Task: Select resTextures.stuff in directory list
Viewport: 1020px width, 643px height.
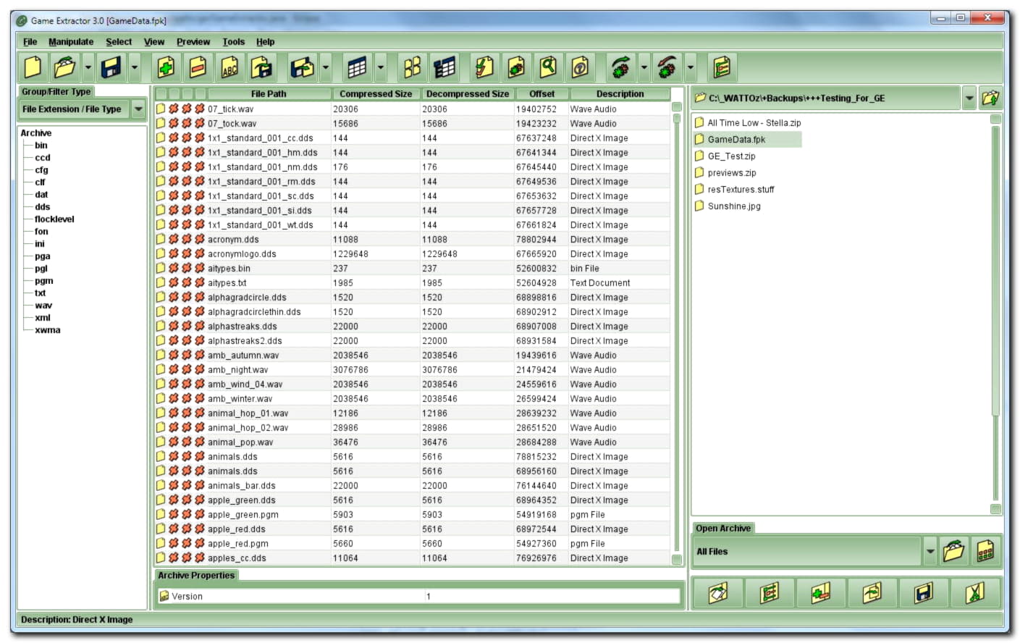Action: [741, 190]
